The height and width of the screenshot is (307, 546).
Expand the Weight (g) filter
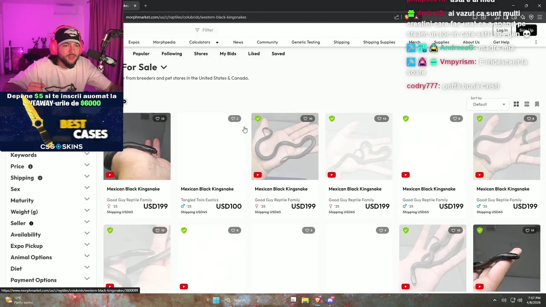(87, 210)
